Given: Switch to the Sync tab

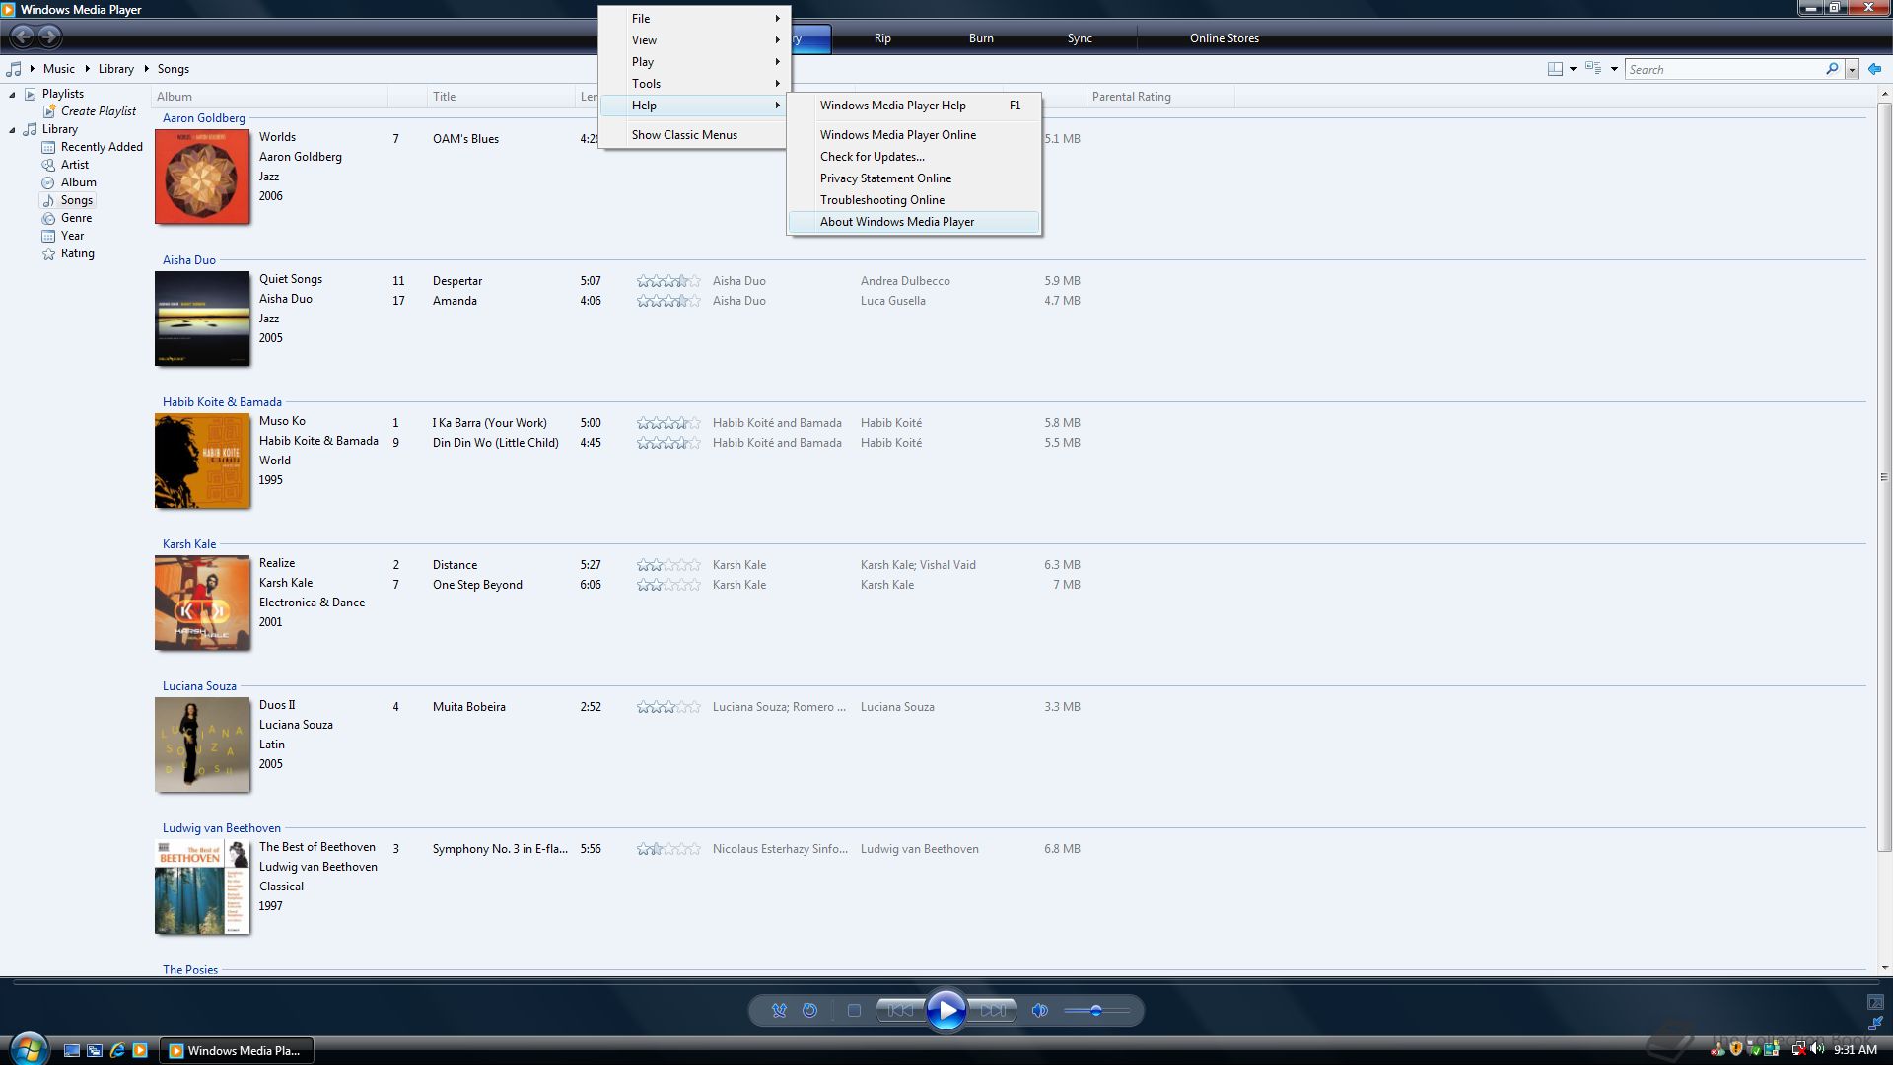Looking at the screenshot, I should (x=1080, y=38).
